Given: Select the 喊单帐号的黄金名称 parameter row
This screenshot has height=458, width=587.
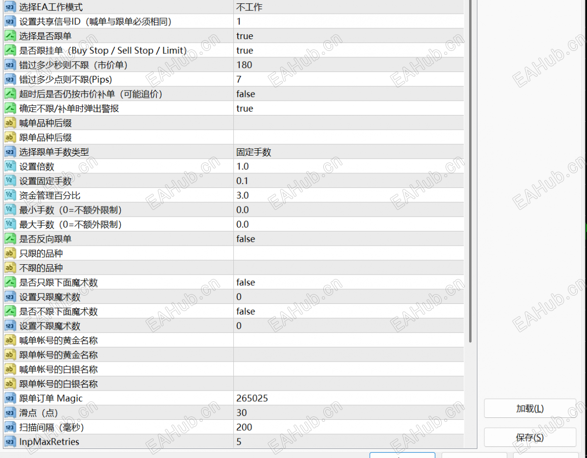Looking at the screenshot, I should pyautogui.click(x=232, y=340).
